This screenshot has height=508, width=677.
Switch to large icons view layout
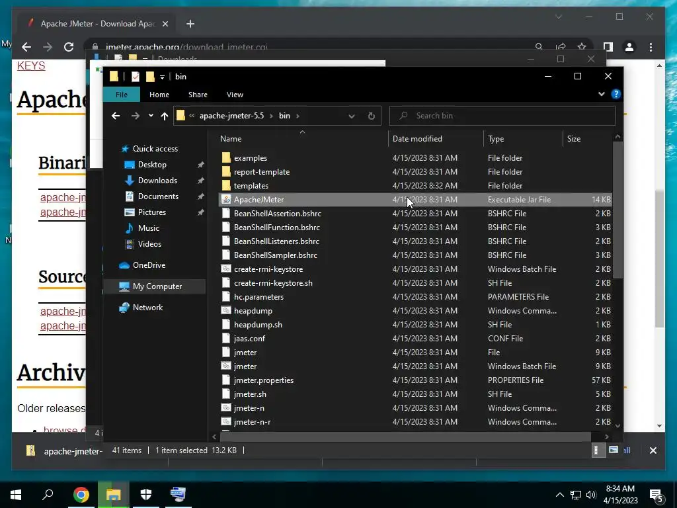(x=613, y=450)
